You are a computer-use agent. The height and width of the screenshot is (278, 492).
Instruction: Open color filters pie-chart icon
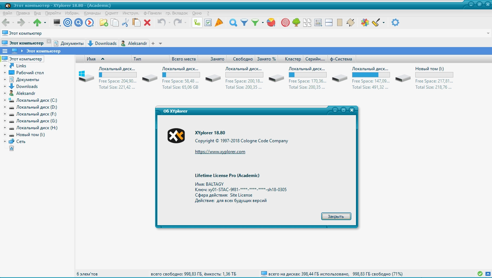(x=271, y=22)
